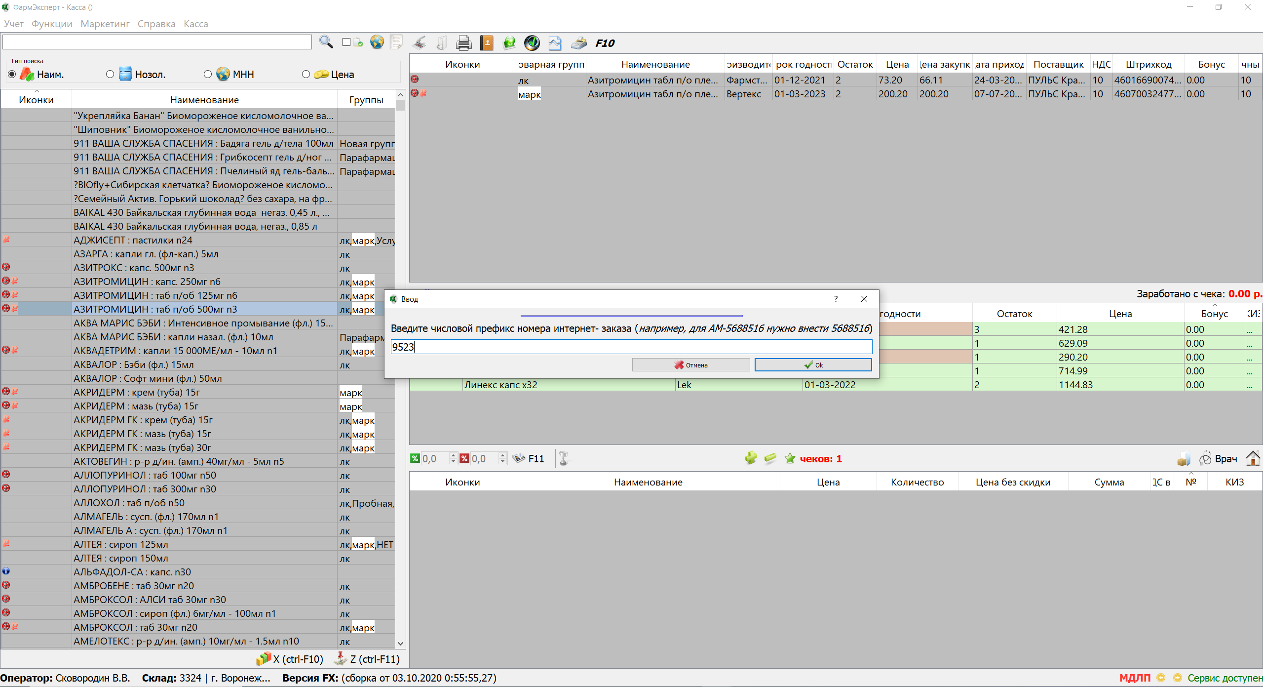
Task: Click the globe icon in the toolbar
Action: 377,42
